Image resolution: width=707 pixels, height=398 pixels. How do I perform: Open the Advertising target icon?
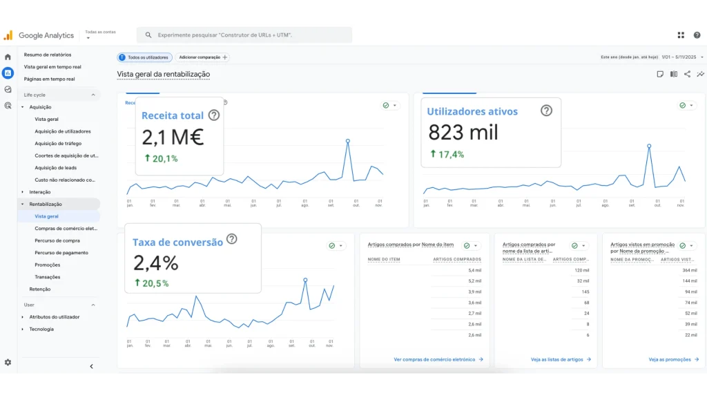(x=8, y=106)
